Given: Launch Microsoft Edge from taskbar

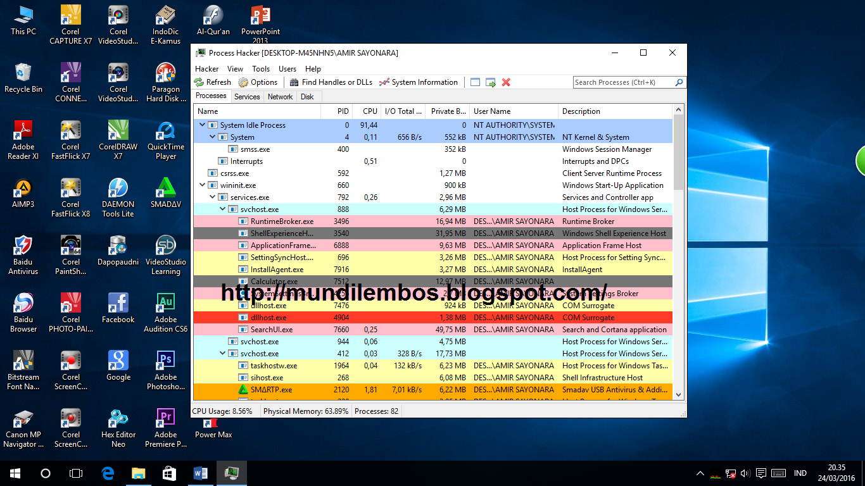Looking at the screenshot, I should point(107,473).
